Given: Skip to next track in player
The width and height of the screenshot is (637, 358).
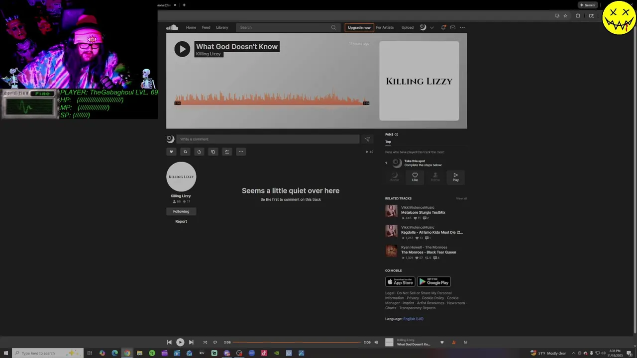Looking at the screenshot, I should pos(191,342).
